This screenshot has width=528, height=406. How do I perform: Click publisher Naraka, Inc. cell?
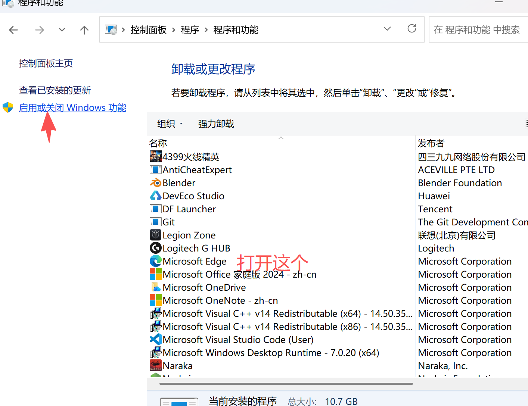point(443,366)
